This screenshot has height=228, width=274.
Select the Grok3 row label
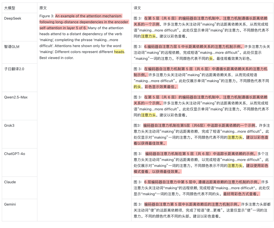[9, 126]
